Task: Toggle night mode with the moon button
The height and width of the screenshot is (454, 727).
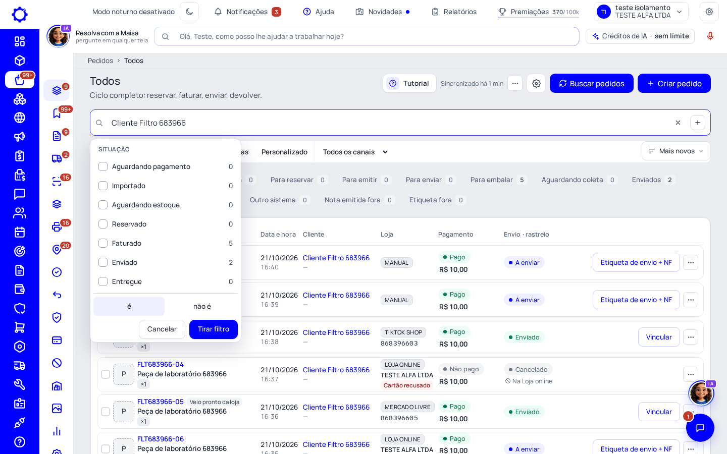Action: (x=189, y=12)
